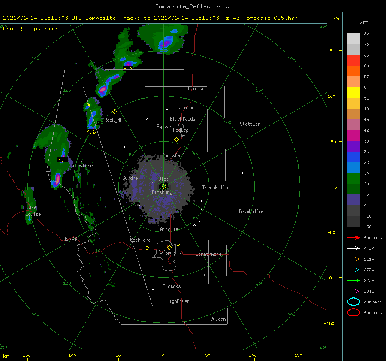This screenshot has width=386, height=361.
Task: Click the Okotoks town label
Action: pos(172,286)
